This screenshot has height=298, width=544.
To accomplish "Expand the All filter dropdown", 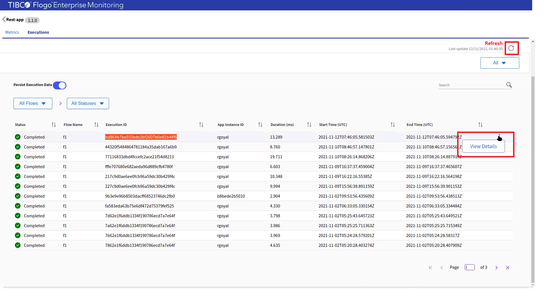I will pyautogui.click(x=500, y=63).
